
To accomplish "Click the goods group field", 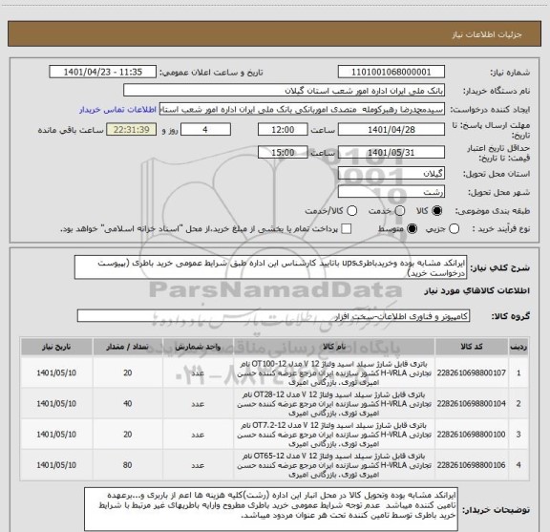I will coord(273,316).
